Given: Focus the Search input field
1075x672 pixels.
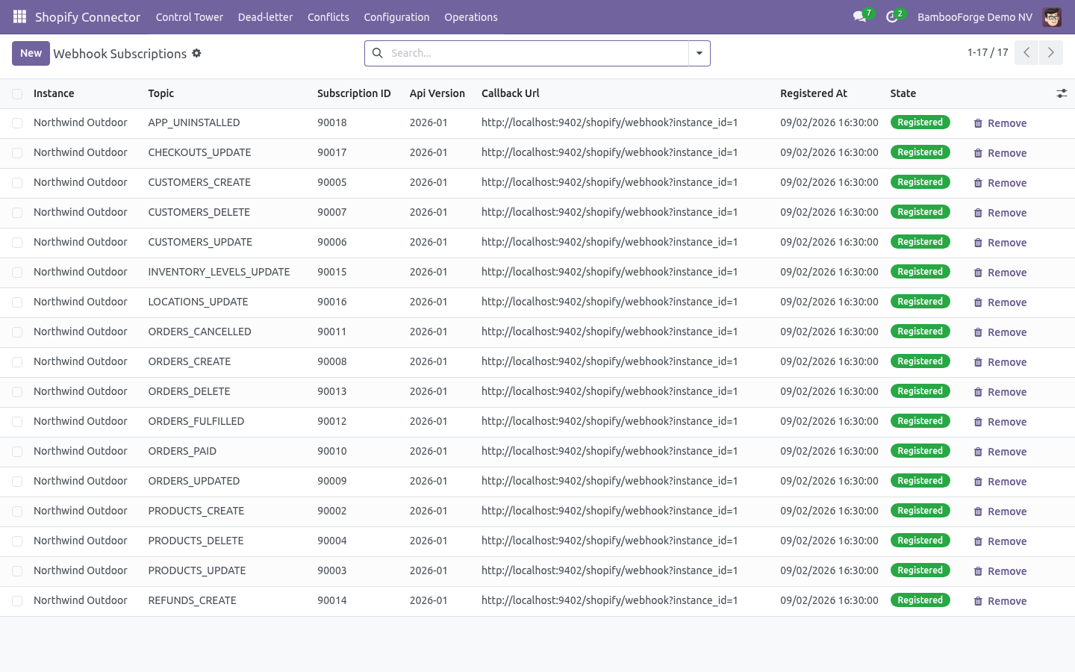Looking at the screenshot, I should [x=537, y=53].
